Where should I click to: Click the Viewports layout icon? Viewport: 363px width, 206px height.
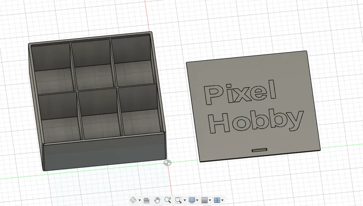coord(217,200)
